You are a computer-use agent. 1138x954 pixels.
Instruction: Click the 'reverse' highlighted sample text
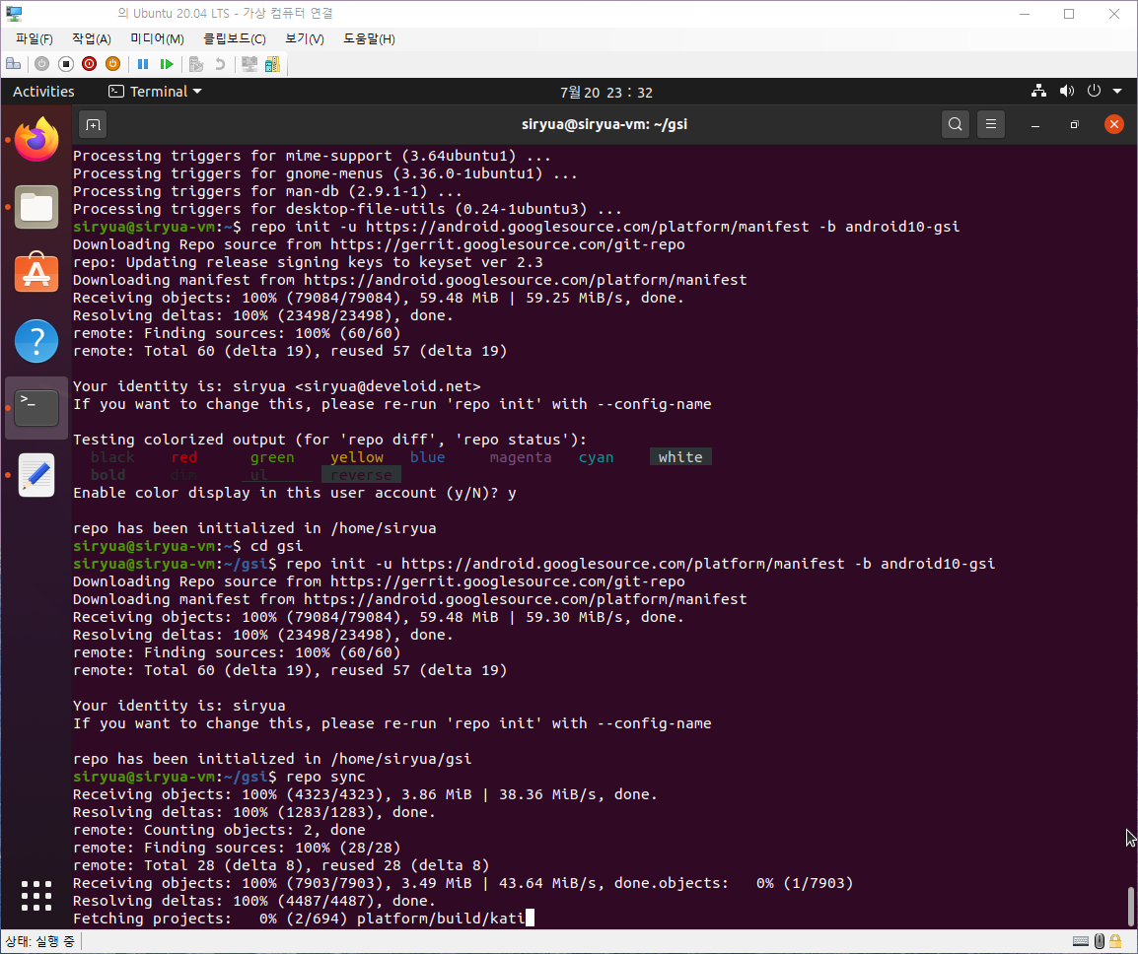coord(361,475)
